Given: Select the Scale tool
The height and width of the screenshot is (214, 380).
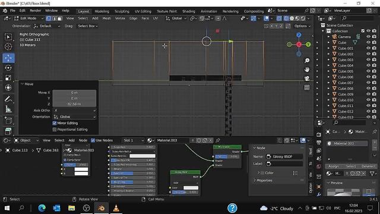Looking at the screenshot, I should [x=8, y=78].
